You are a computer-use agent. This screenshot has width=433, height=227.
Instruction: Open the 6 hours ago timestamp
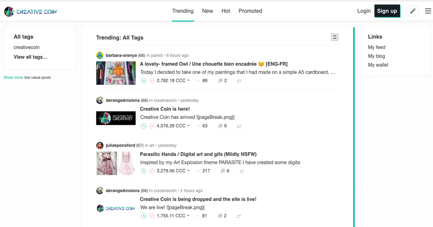pyautogui.click(x=178, y=55)
